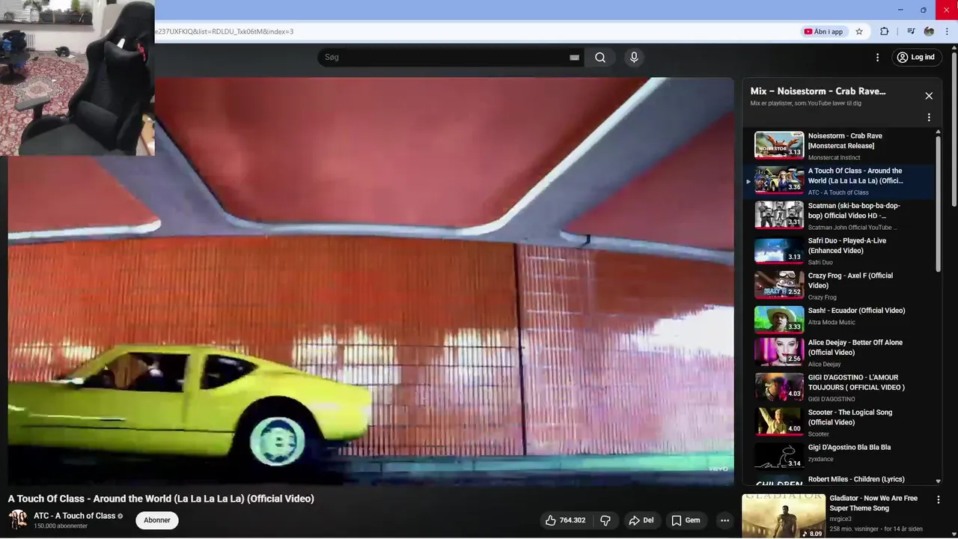The height and width of the screenshot is (539, 958).
Task: Start voice search with microphone icon
Action: click(634, 58)
